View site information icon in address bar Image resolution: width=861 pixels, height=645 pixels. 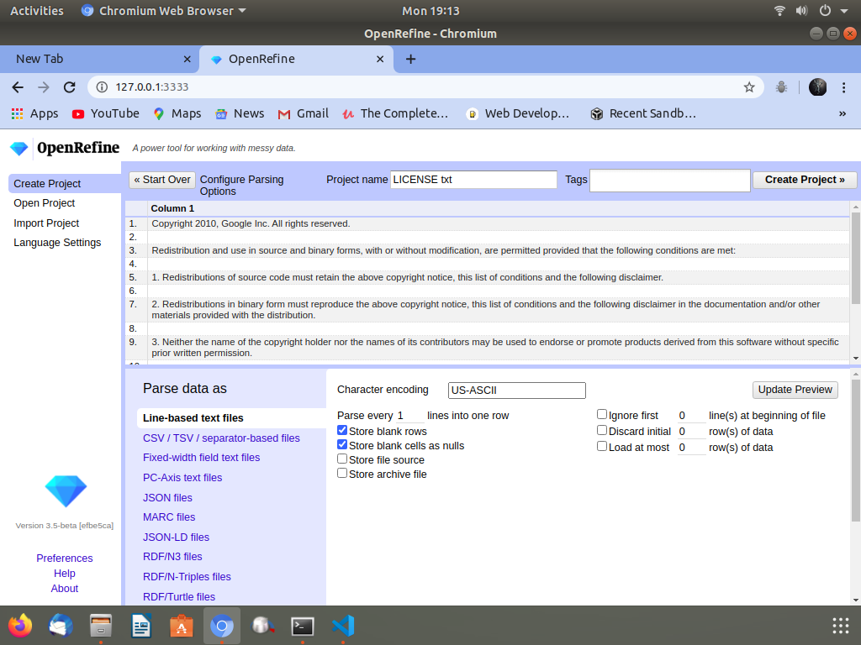[x=102, y=87]
